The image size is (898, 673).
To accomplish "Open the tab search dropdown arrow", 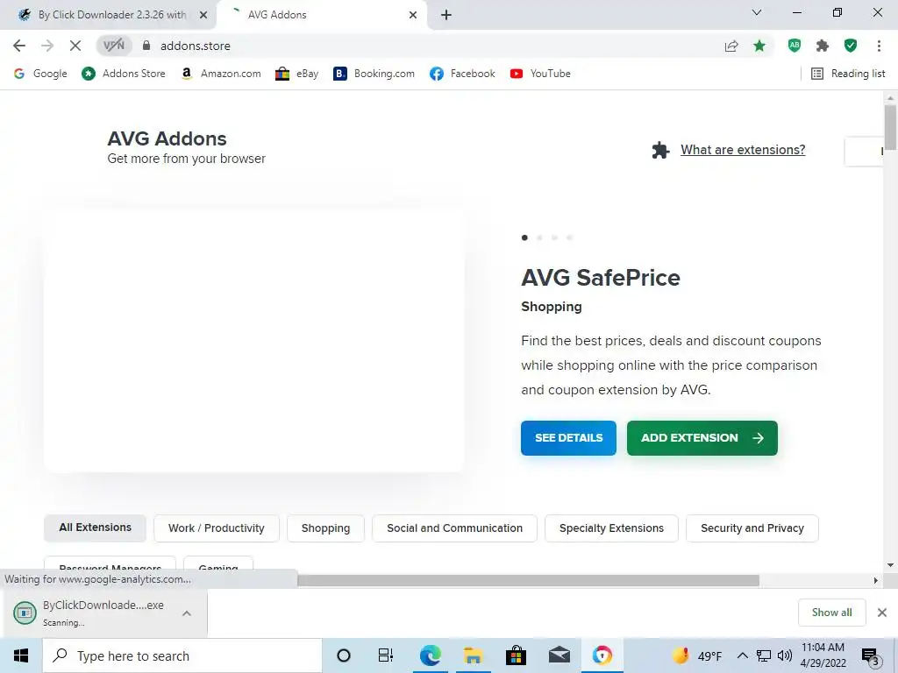I will pyautogui.click(x=757, y=12).
